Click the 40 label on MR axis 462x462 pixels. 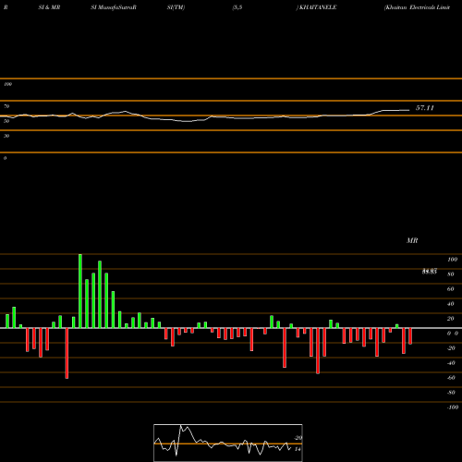451,304
